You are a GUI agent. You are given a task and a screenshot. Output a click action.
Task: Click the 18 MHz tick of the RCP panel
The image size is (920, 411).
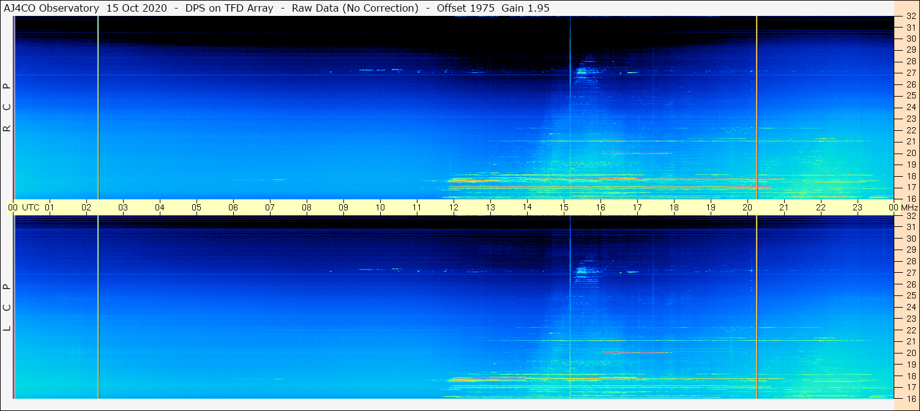[x=911, y=176]
